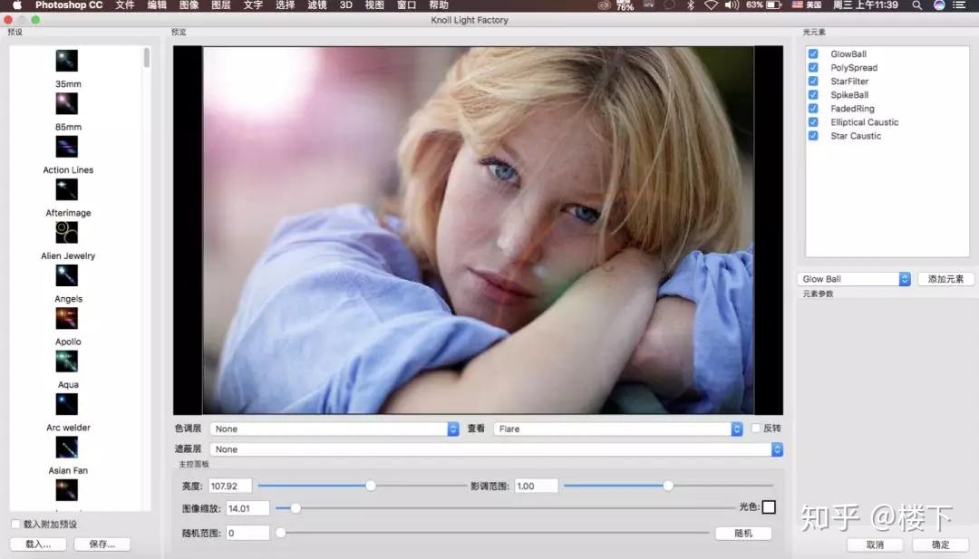This screenshot has width=979, height=559.
Task: Open Notification Center list icon
Action: [x=959, y=5]
